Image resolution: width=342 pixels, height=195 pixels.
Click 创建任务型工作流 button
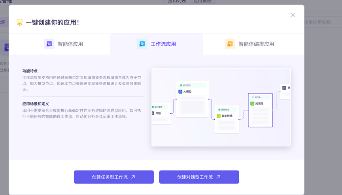point(114,177)
